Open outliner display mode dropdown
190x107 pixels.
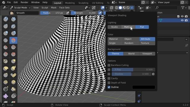pyautogui.click(x=141, y=8)
